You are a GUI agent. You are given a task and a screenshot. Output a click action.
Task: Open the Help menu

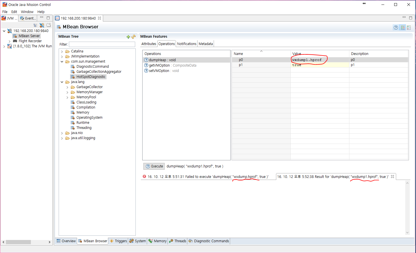(41, 12)
